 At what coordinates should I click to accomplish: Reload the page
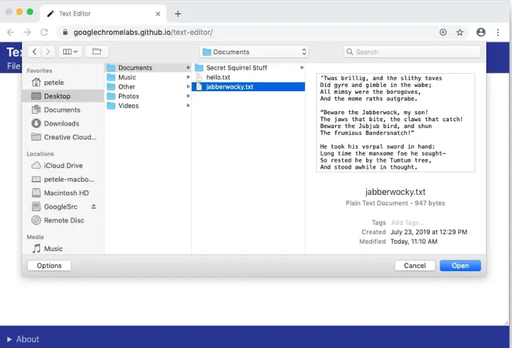point(44,32)
